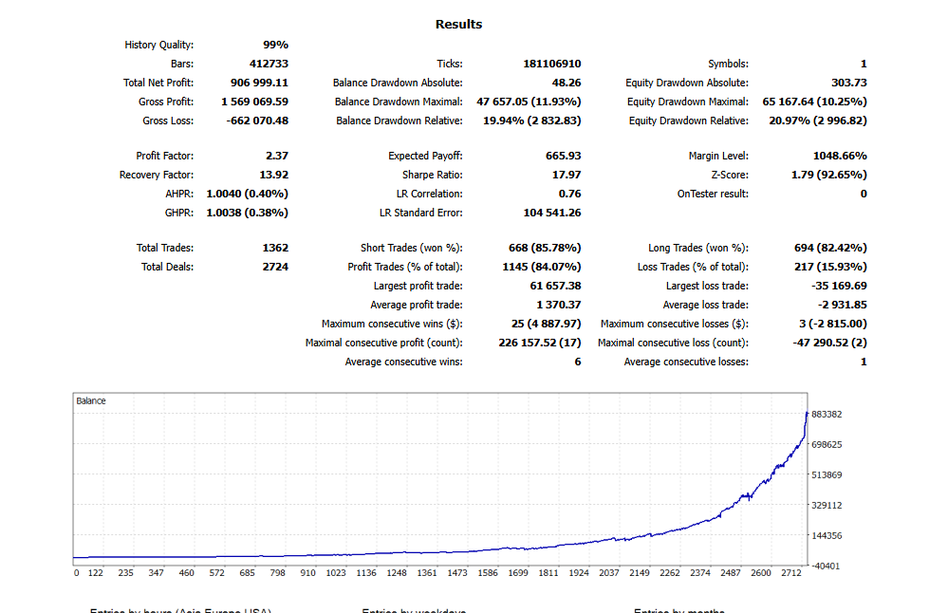Click Total Deals value 2724
Screen dimensions: 929x613
(275, 267)
